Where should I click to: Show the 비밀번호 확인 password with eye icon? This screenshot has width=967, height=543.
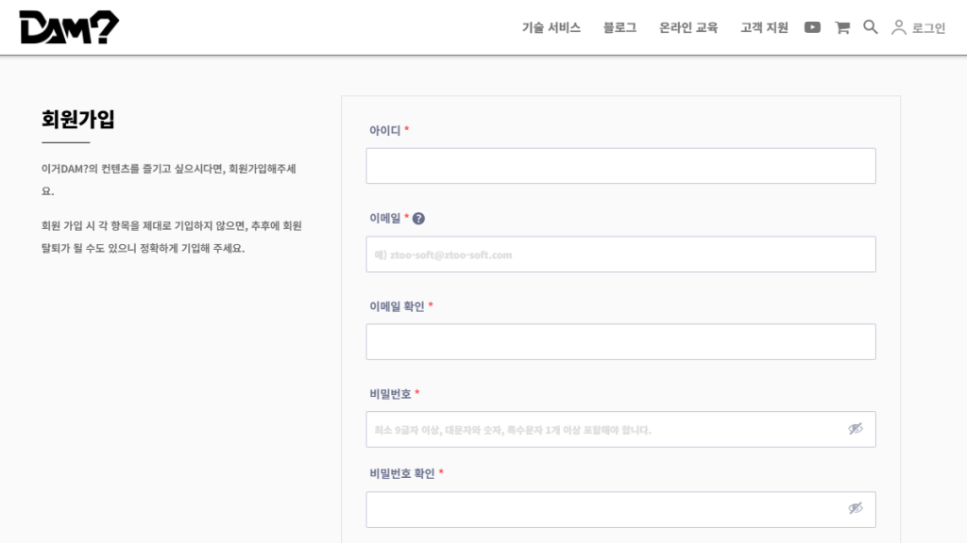856,509
